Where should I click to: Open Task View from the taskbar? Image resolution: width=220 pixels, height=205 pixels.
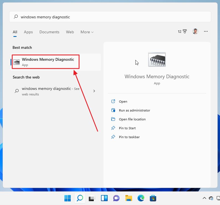92,198
